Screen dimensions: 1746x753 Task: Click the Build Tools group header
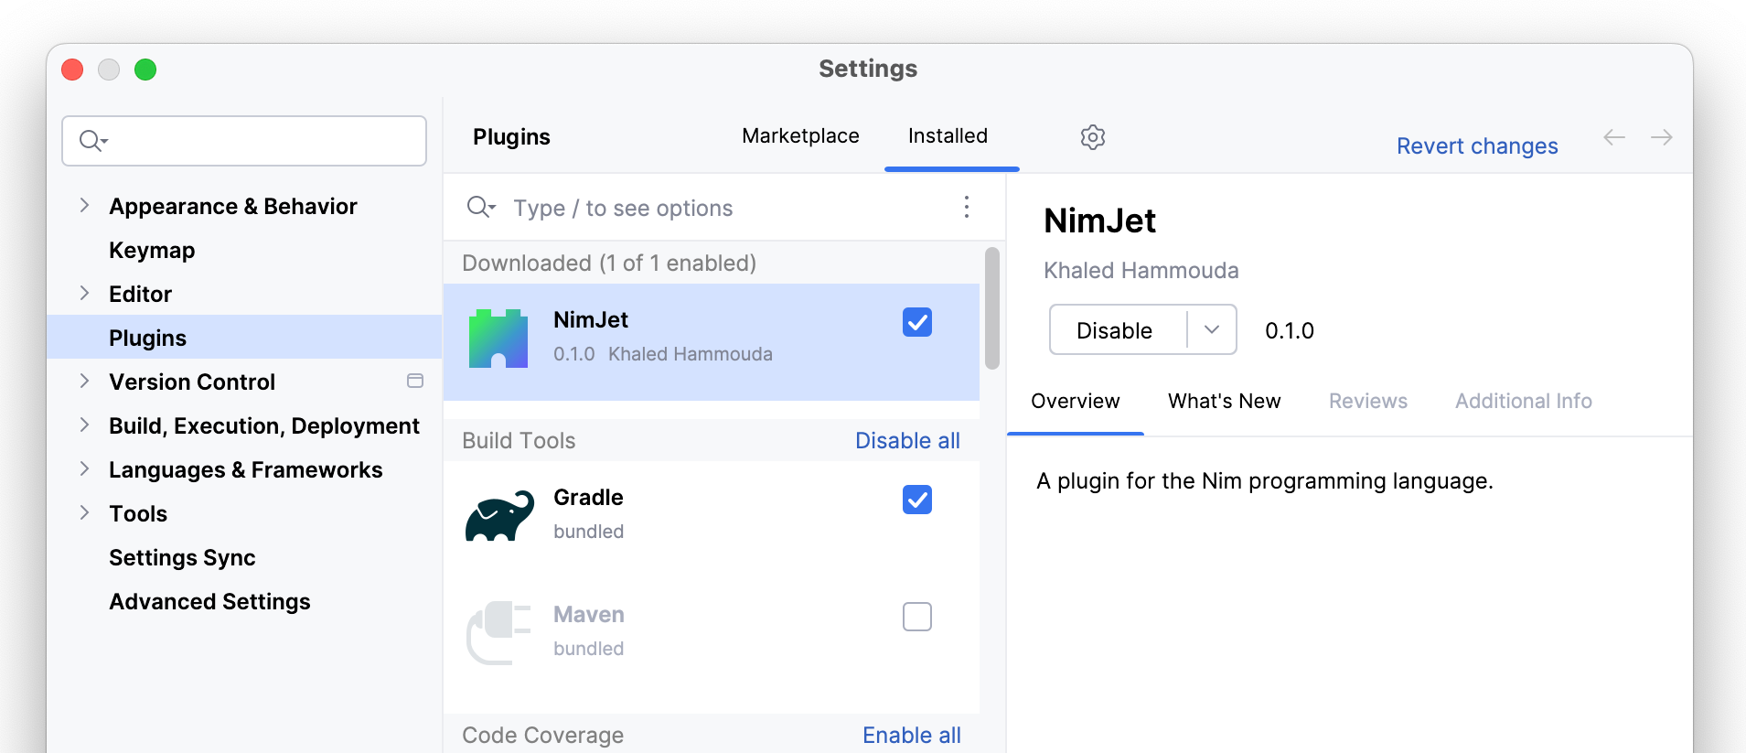click(519, 441)
